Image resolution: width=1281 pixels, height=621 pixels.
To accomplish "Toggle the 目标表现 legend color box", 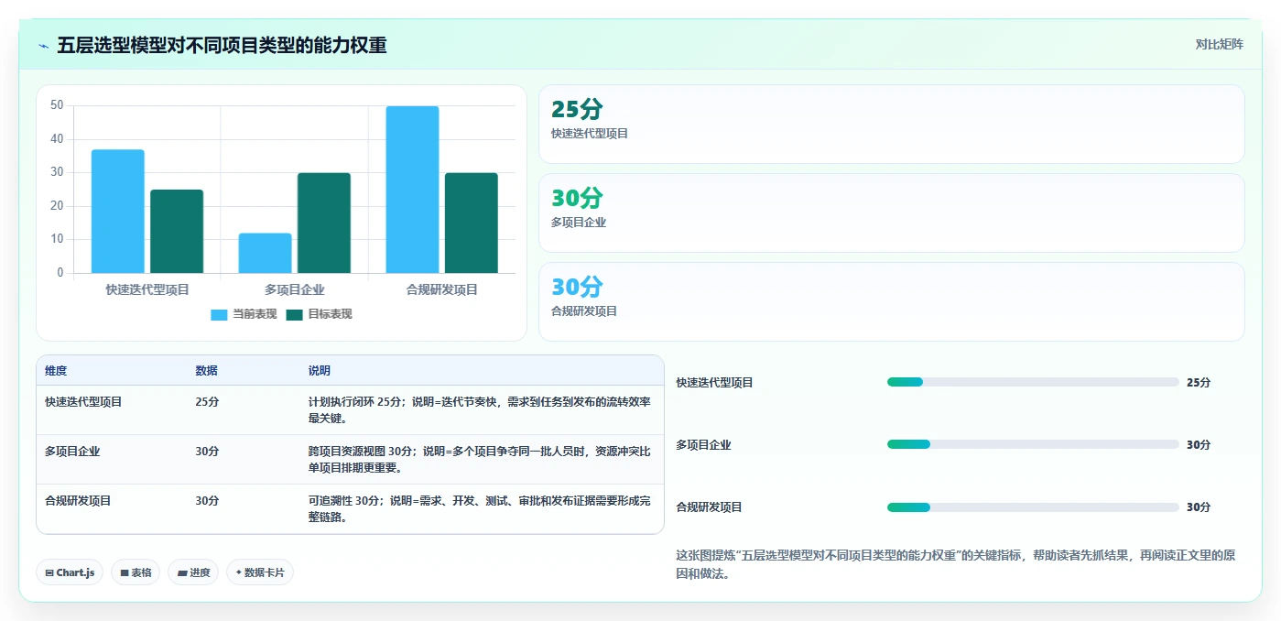I will tap(294, 314).
